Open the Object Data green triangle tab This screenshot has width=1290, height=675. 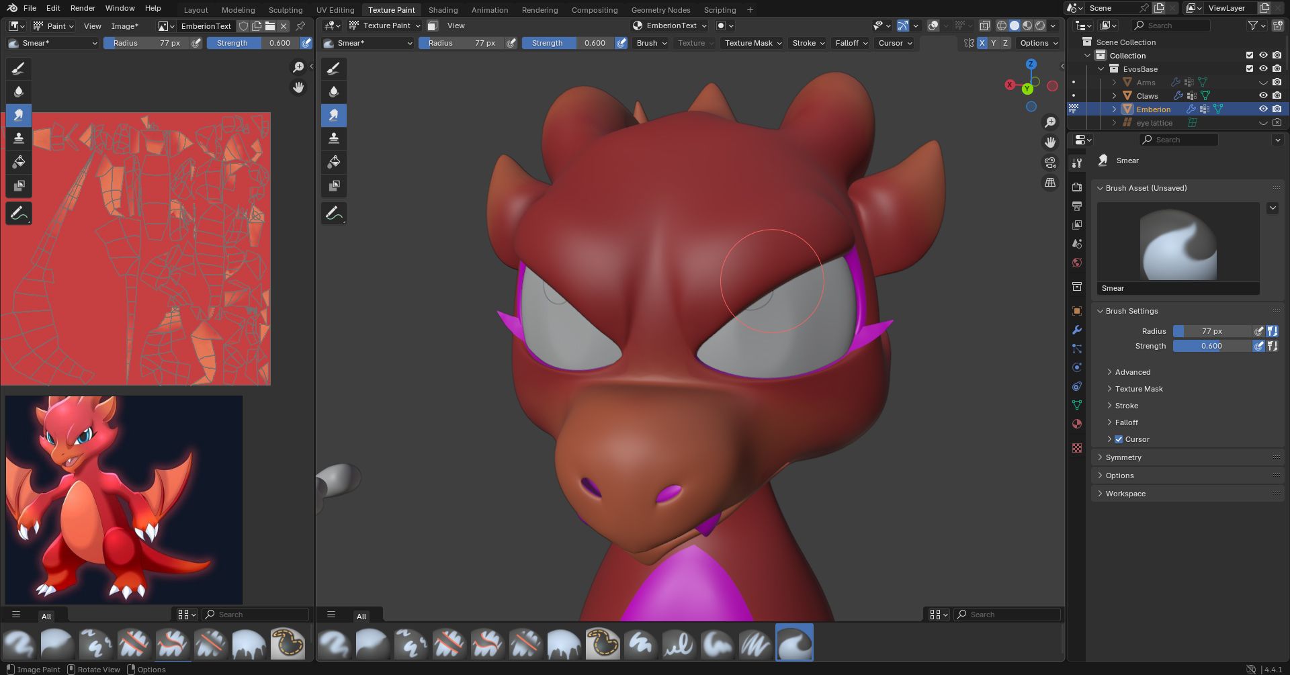(1077, 405)
